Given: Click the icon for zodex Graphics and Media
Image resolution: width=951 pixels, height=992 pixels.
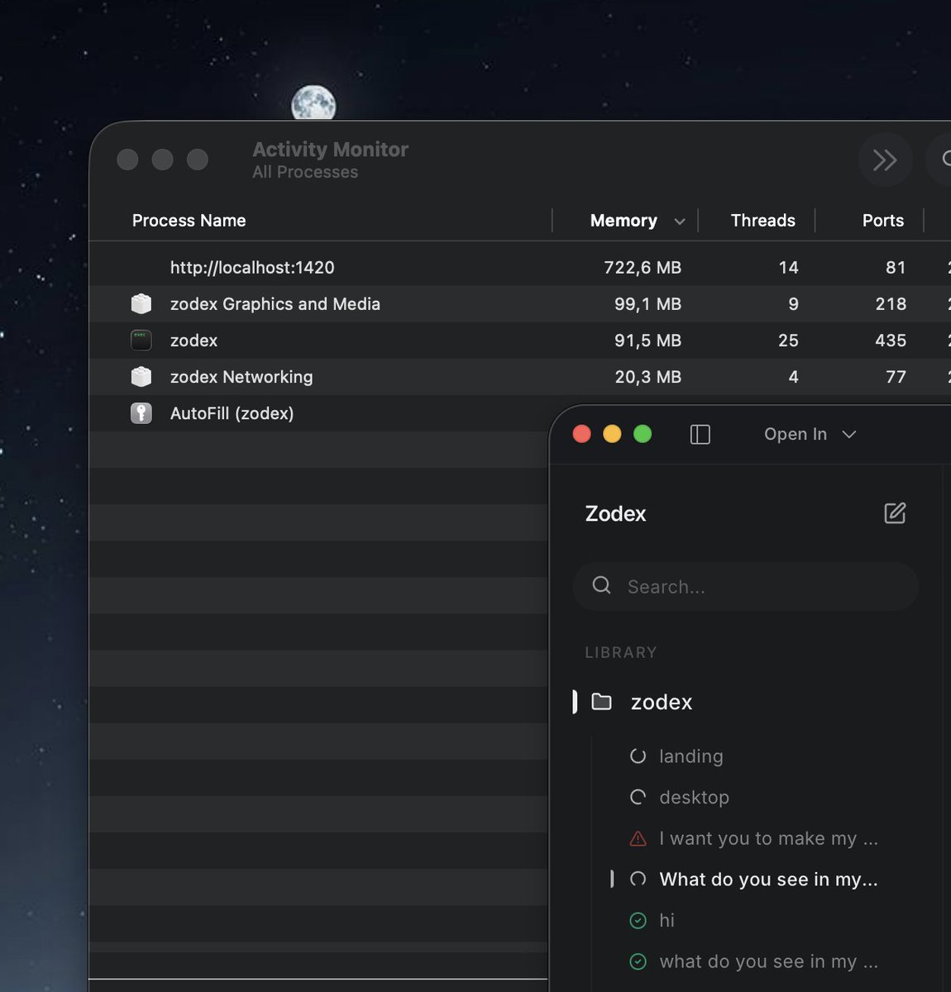Looking at the screenshot, I should 141,304.
